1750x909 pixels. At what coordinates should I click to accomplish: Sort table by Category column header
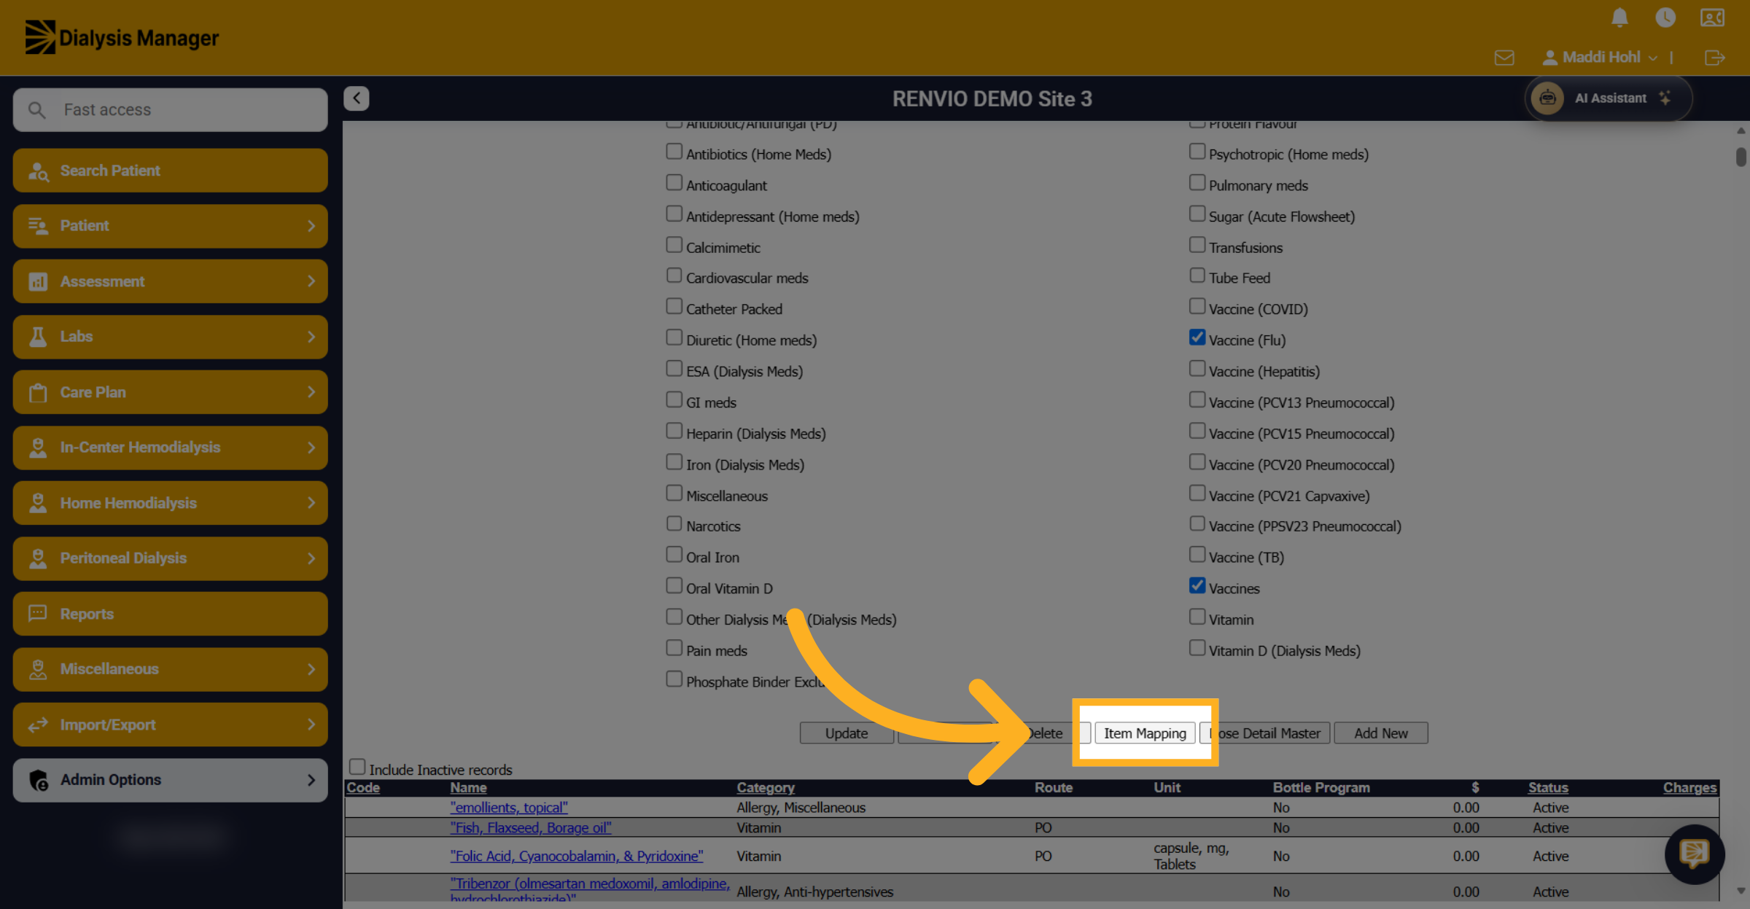coord(766,788)
